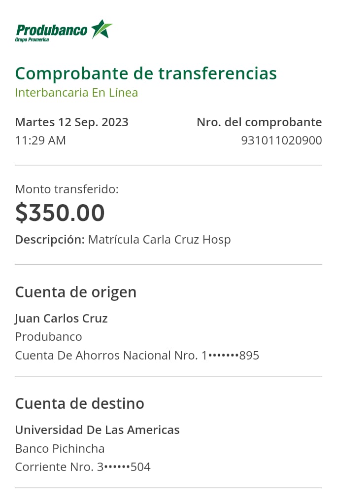Select the $350.00 transferred amount
The image size is (337, 504).
point(60,213)
